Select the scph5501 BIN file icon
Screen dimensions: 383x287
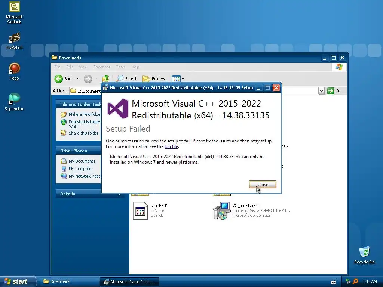(141, 211)
